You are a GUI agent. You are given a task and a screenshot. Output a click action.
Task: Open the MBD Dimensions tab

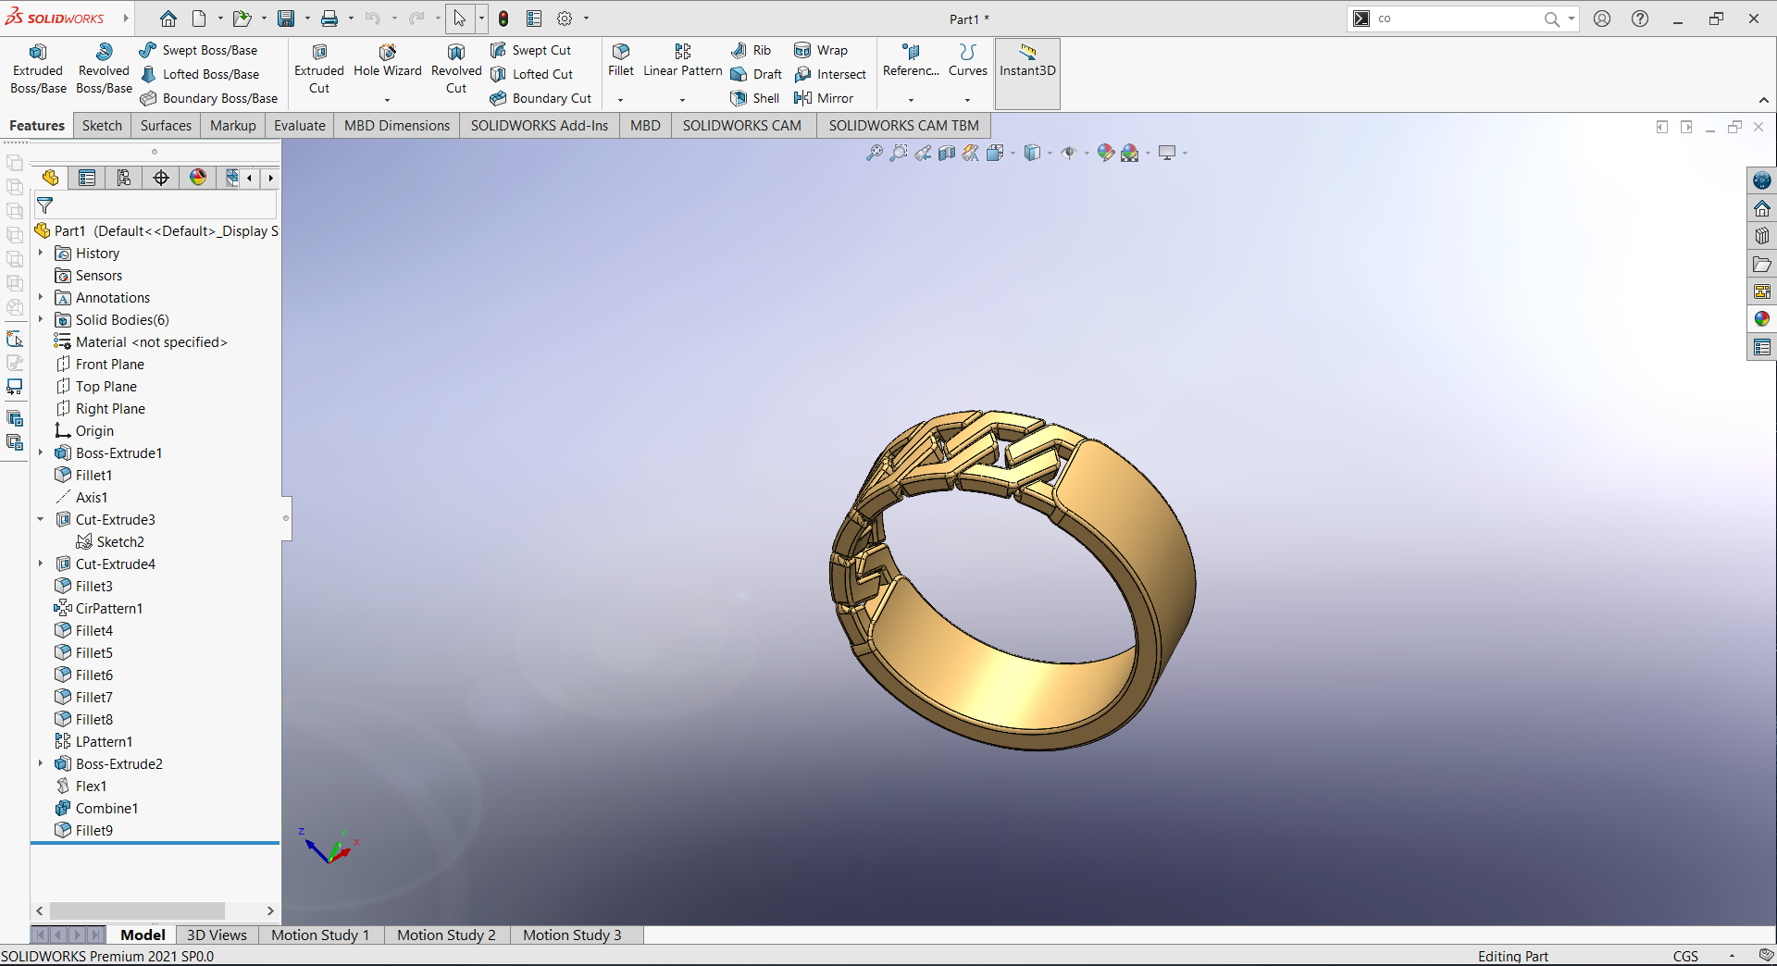[x=397, y=126]
